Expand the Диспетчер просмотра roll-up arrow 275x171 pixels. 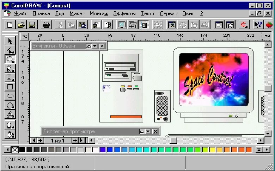148,131
